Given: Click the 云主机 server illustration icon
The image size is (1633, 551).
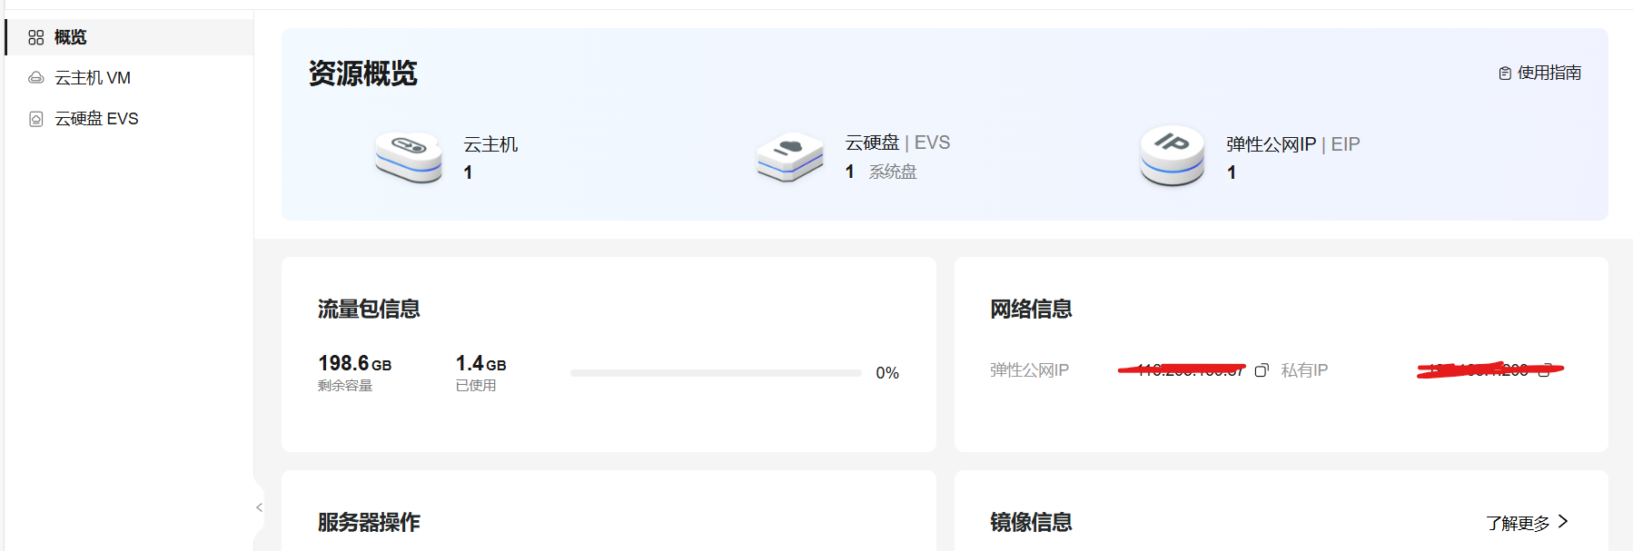Looking at the screenshot, I should coord(409,156).
